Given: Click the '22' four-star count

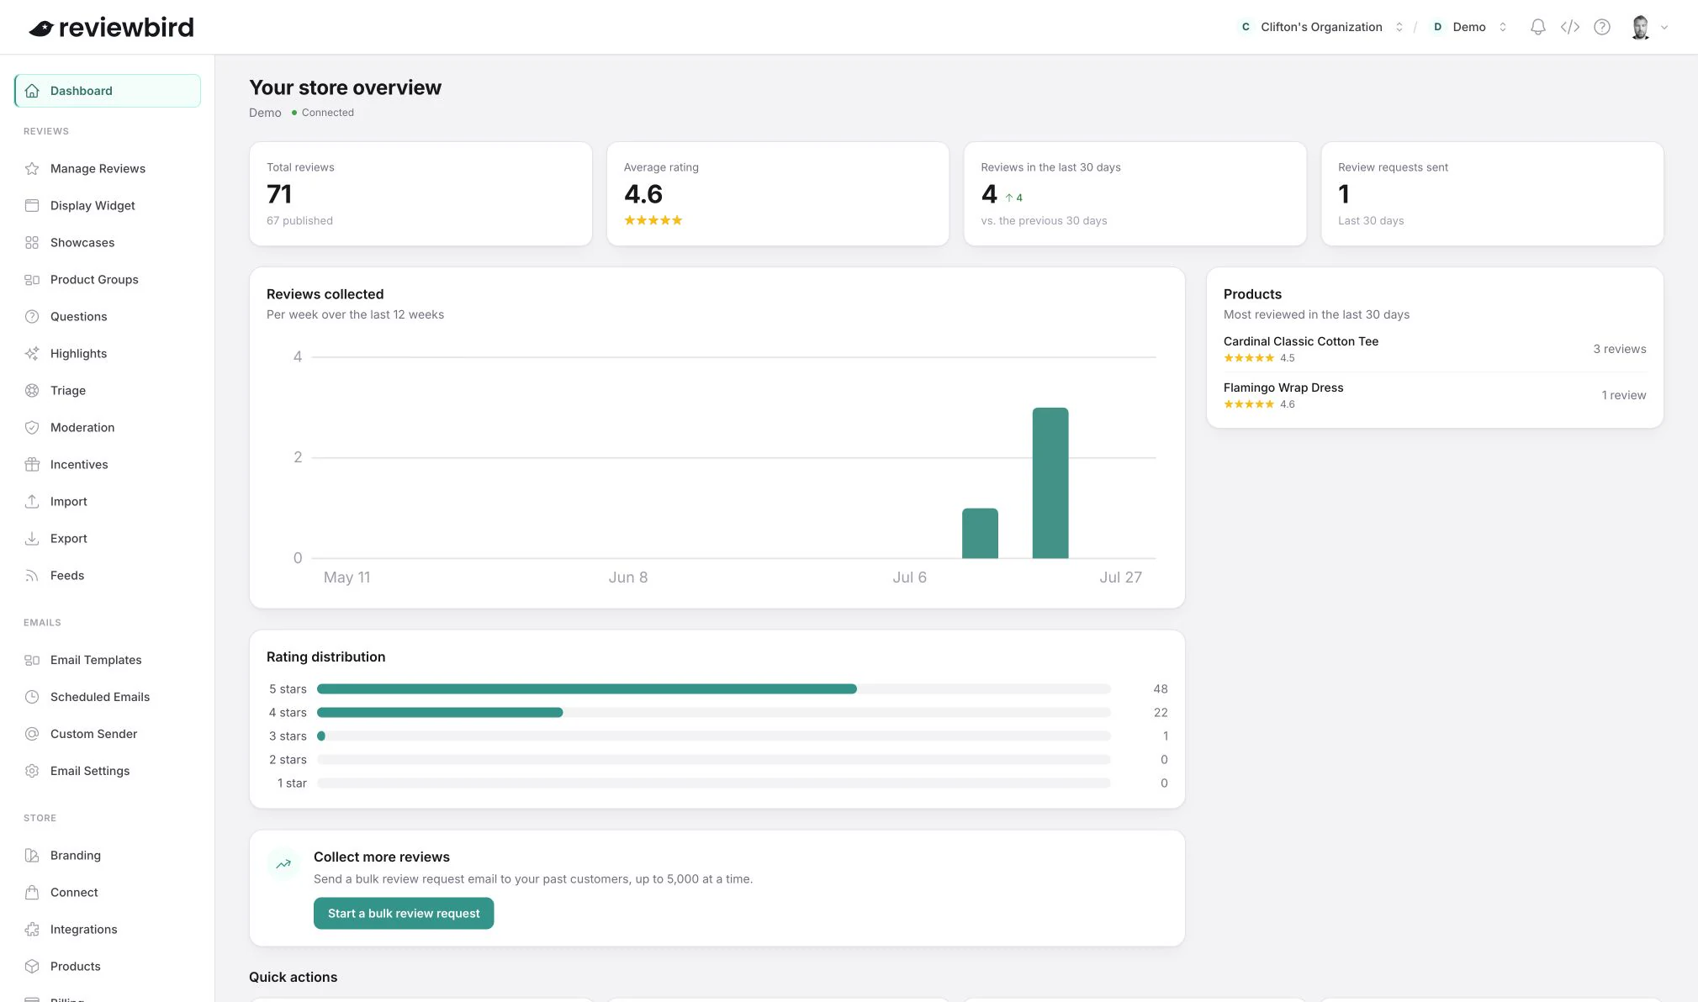Looking at the screenshot, I should point(1161,712).
